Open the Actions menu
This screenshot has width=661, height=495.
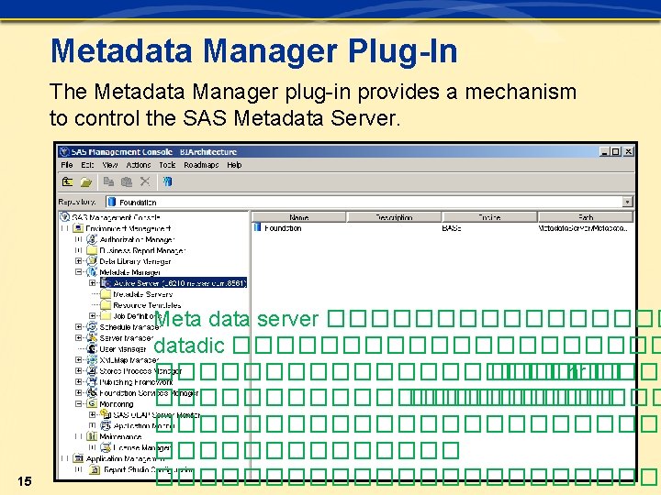click(x=139, y=165)
